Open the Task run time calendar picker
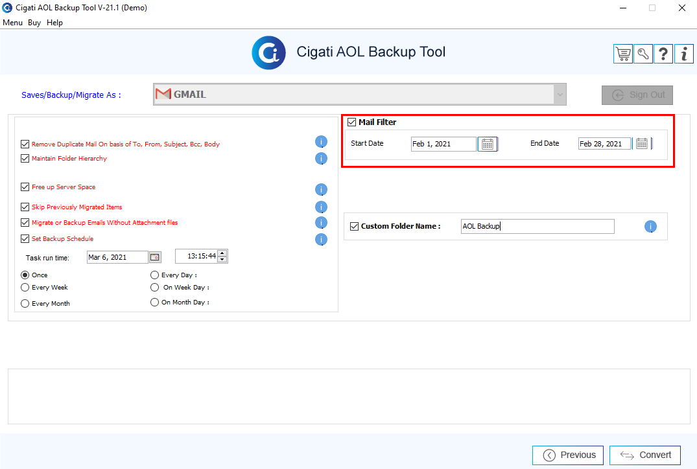Viewport: 697px width, 469px height. (155, 257)
